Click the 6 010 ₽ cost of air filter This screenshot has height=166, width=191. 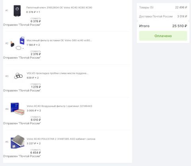(x=36, y=120)
